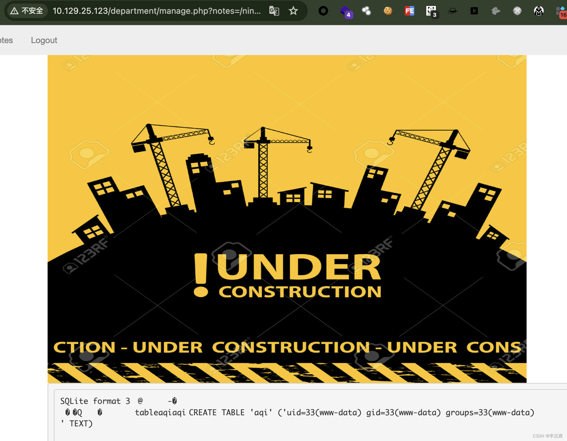Open the extension with red 16 badge
This screenshot has width=567, height=441.
(561, 12)
